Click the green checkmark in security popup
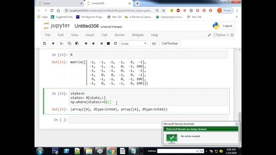 click(x=172, y=138)
